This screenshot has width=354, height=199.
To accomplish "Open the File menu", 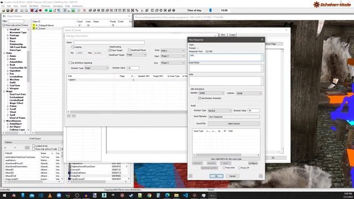I will click(3, 6).
